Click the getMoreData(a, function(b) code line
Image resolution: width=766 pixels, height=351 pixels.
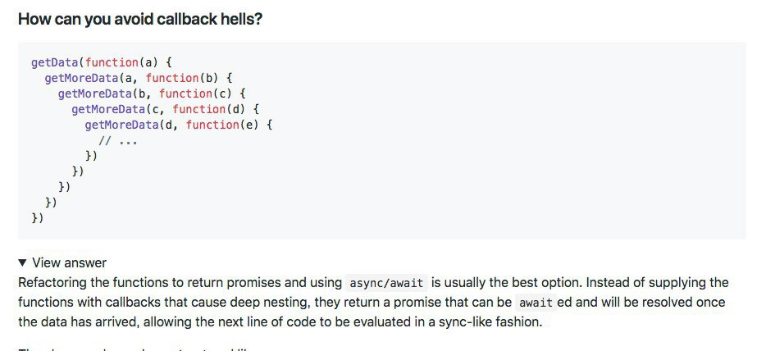(139, 78)
